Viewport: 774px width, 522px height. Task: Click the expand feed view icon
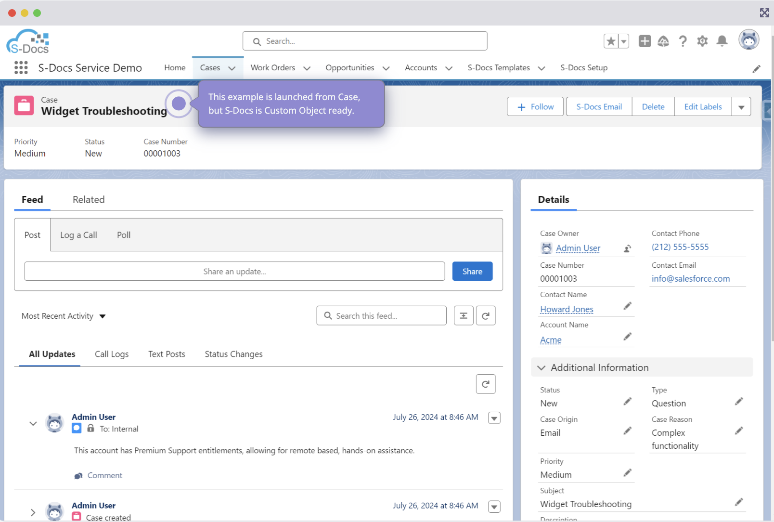pos(464,315)
